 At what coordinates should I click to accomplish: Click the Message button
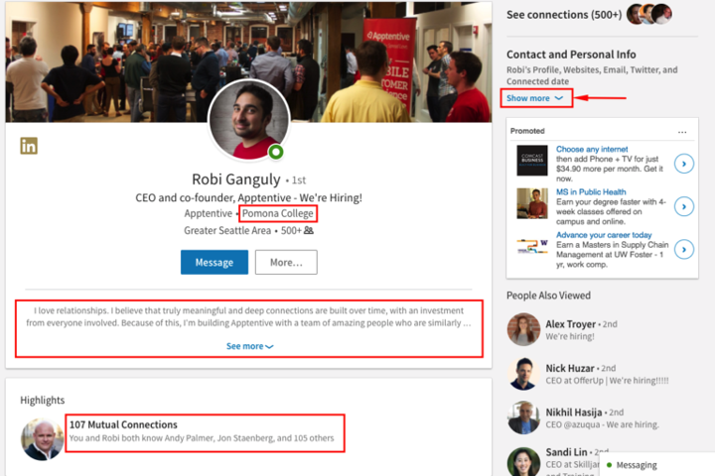[214, 263]
